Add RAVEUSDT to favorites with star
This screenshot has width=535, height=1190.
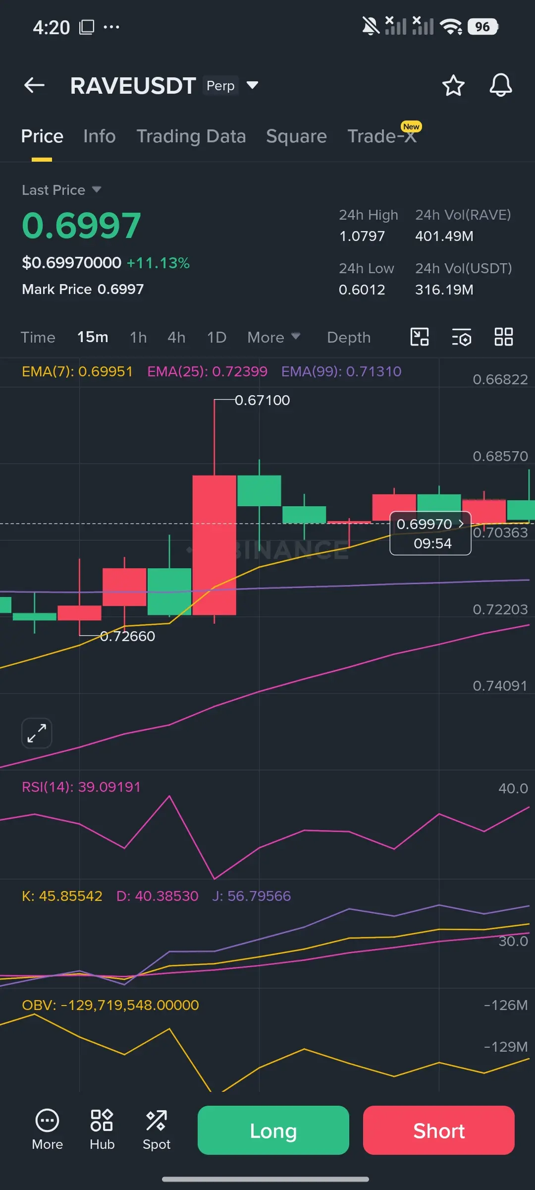[x=453, y=85]
